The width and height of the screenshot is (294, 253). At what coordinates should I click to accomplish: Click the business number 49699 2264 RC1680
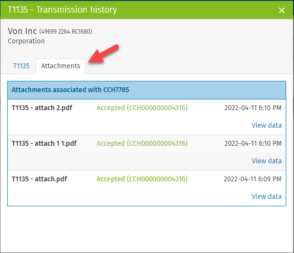click(66, 32)
